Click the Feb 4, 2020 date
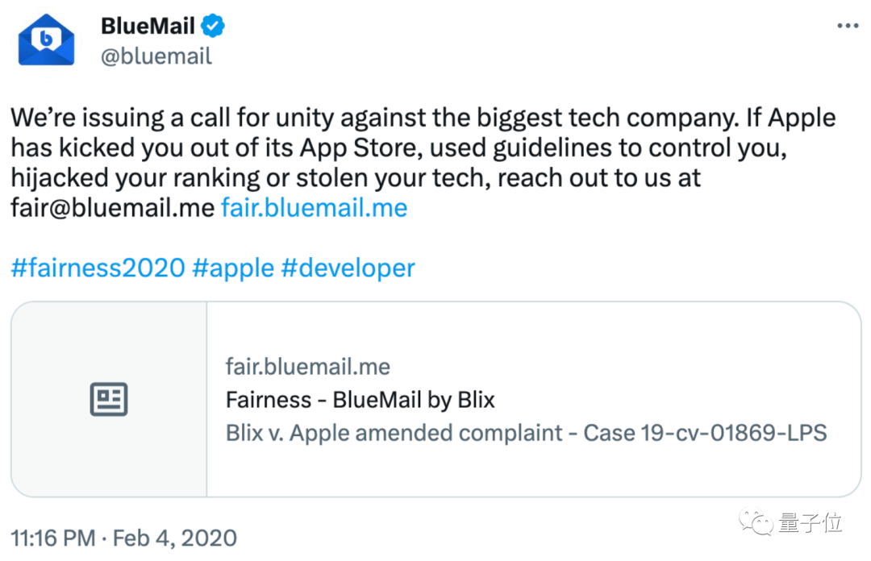This screenshot has height=561, width=871. [175, 538]
